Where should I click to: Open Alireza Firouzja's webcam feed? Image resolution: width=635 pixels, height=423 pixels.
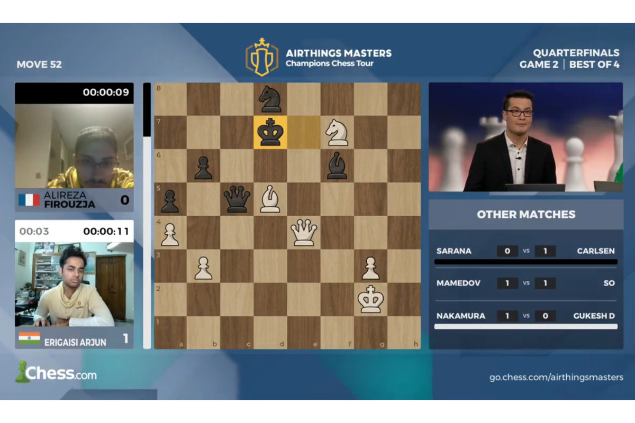tap(74, 146)
